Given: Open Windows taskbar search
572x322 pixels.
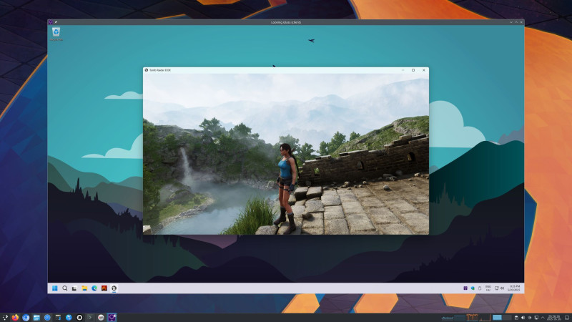Looking at the screenshot, I should 64,288.
